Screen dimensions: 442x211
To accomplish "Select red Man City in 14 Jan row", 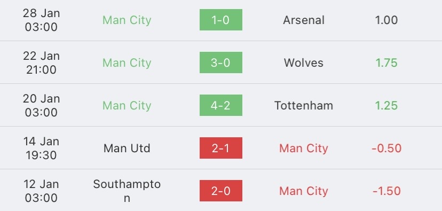I will coord(304,149).
